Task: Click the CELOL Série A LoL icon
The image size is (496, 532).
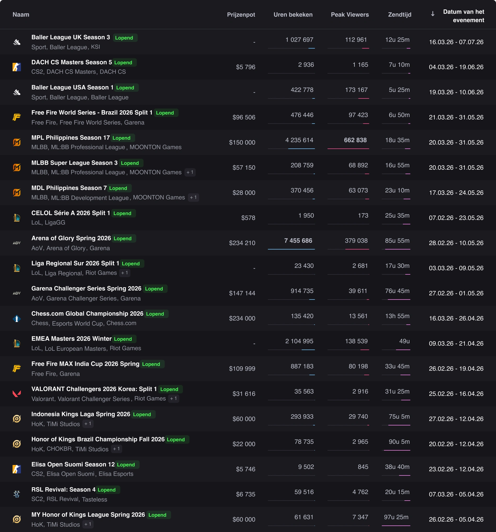Action: 17,218
